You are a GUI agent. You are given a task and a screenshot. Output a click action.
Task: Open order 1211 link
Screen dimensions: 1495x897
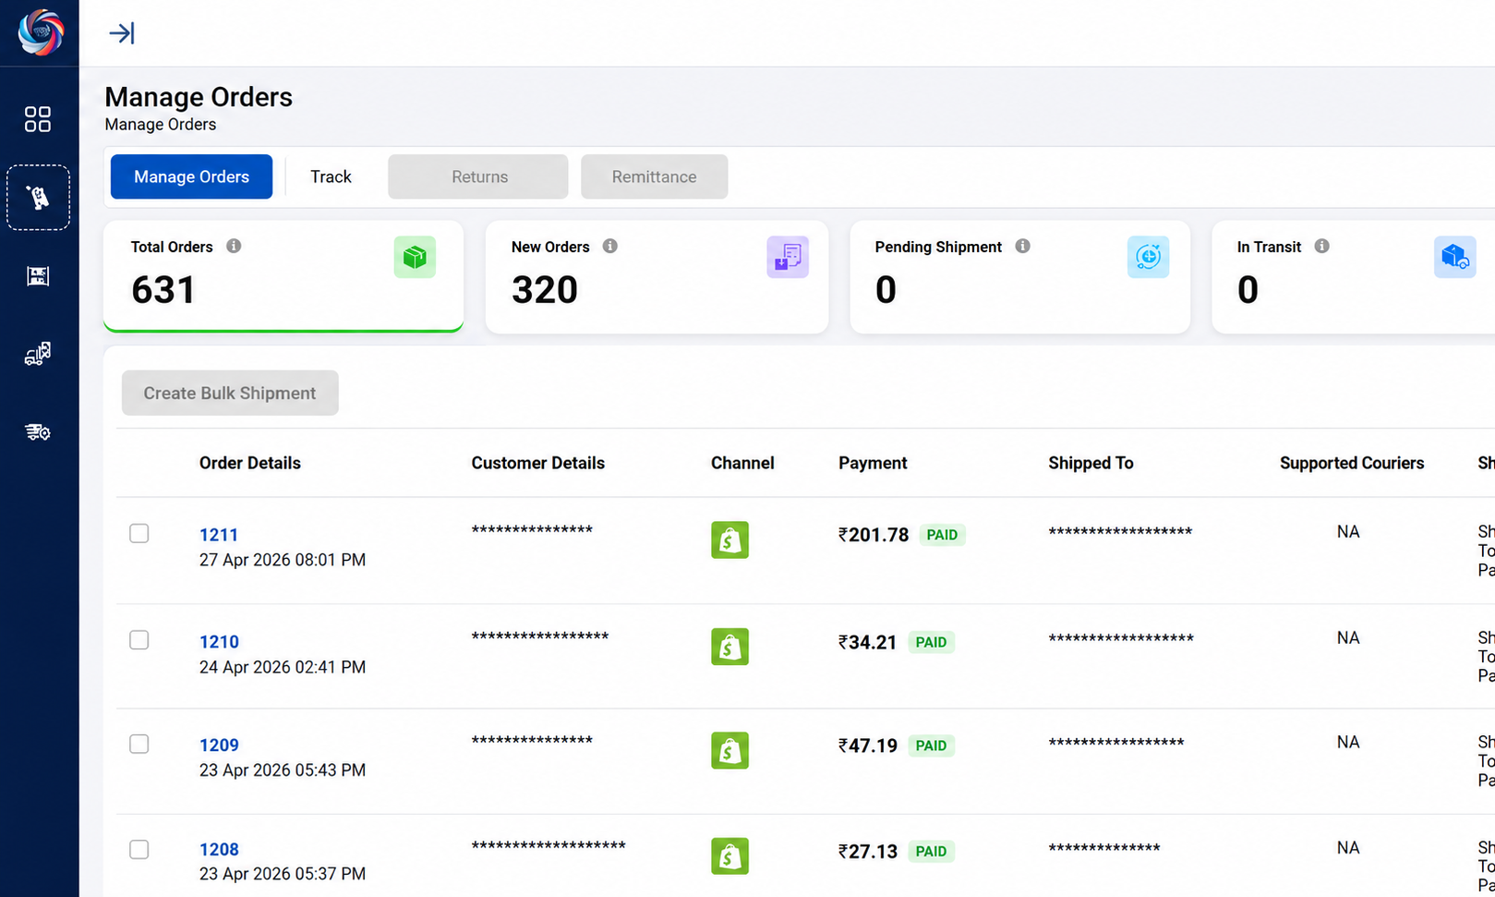(x=219, y=535)
